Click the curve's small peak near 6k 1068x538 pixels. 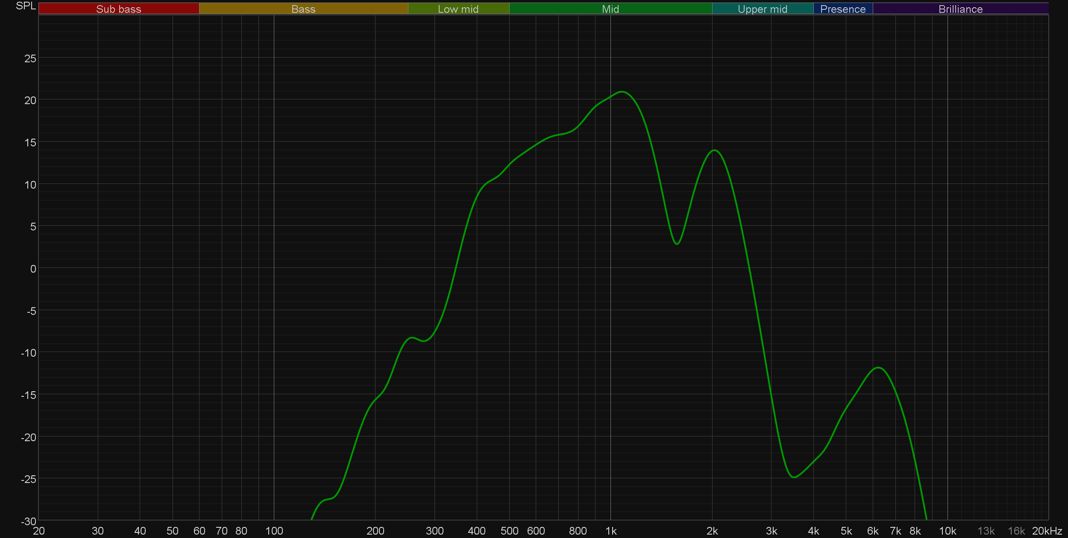(x=878, y=367)
